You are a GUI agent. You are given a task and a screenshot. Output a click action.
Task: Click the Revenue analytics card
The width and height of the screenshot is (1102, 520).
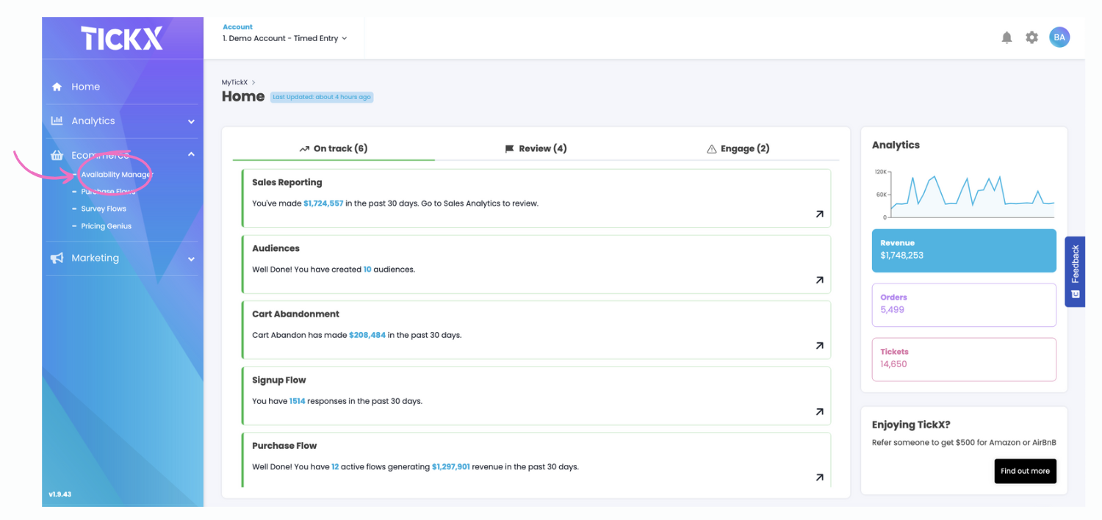(963, 250)
